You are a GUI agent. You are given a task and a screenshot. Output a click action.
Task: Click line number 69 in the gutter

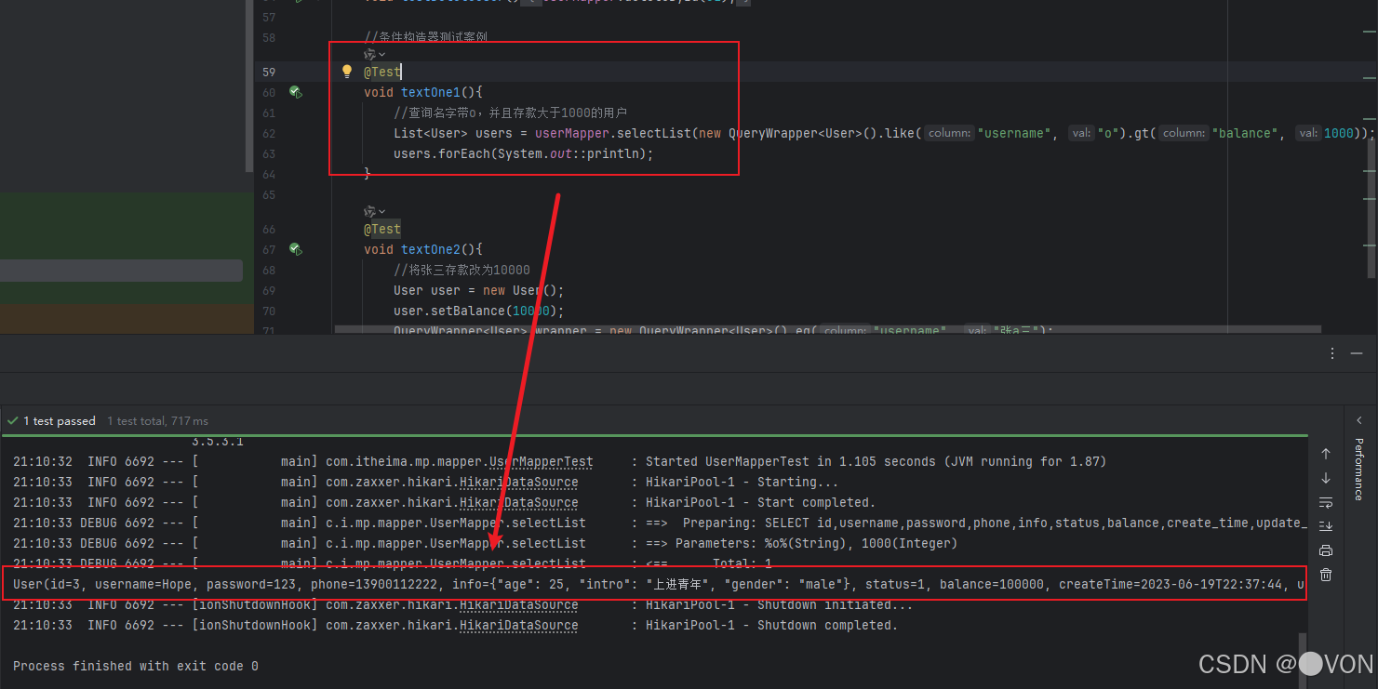point(269,290)
